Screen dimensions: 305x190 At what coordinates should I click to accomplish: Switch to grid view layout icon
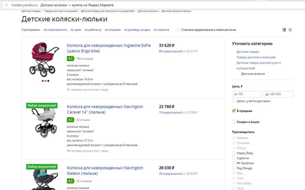click(x=290, y=30)
